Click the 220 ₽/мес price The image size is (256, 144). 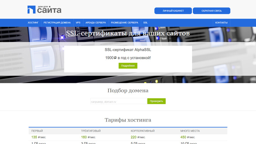[x=138, y=137]
